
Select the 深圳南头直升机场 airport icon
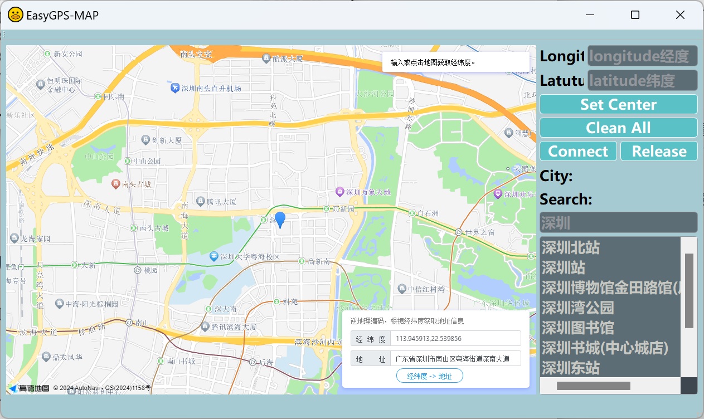point(174,88)
